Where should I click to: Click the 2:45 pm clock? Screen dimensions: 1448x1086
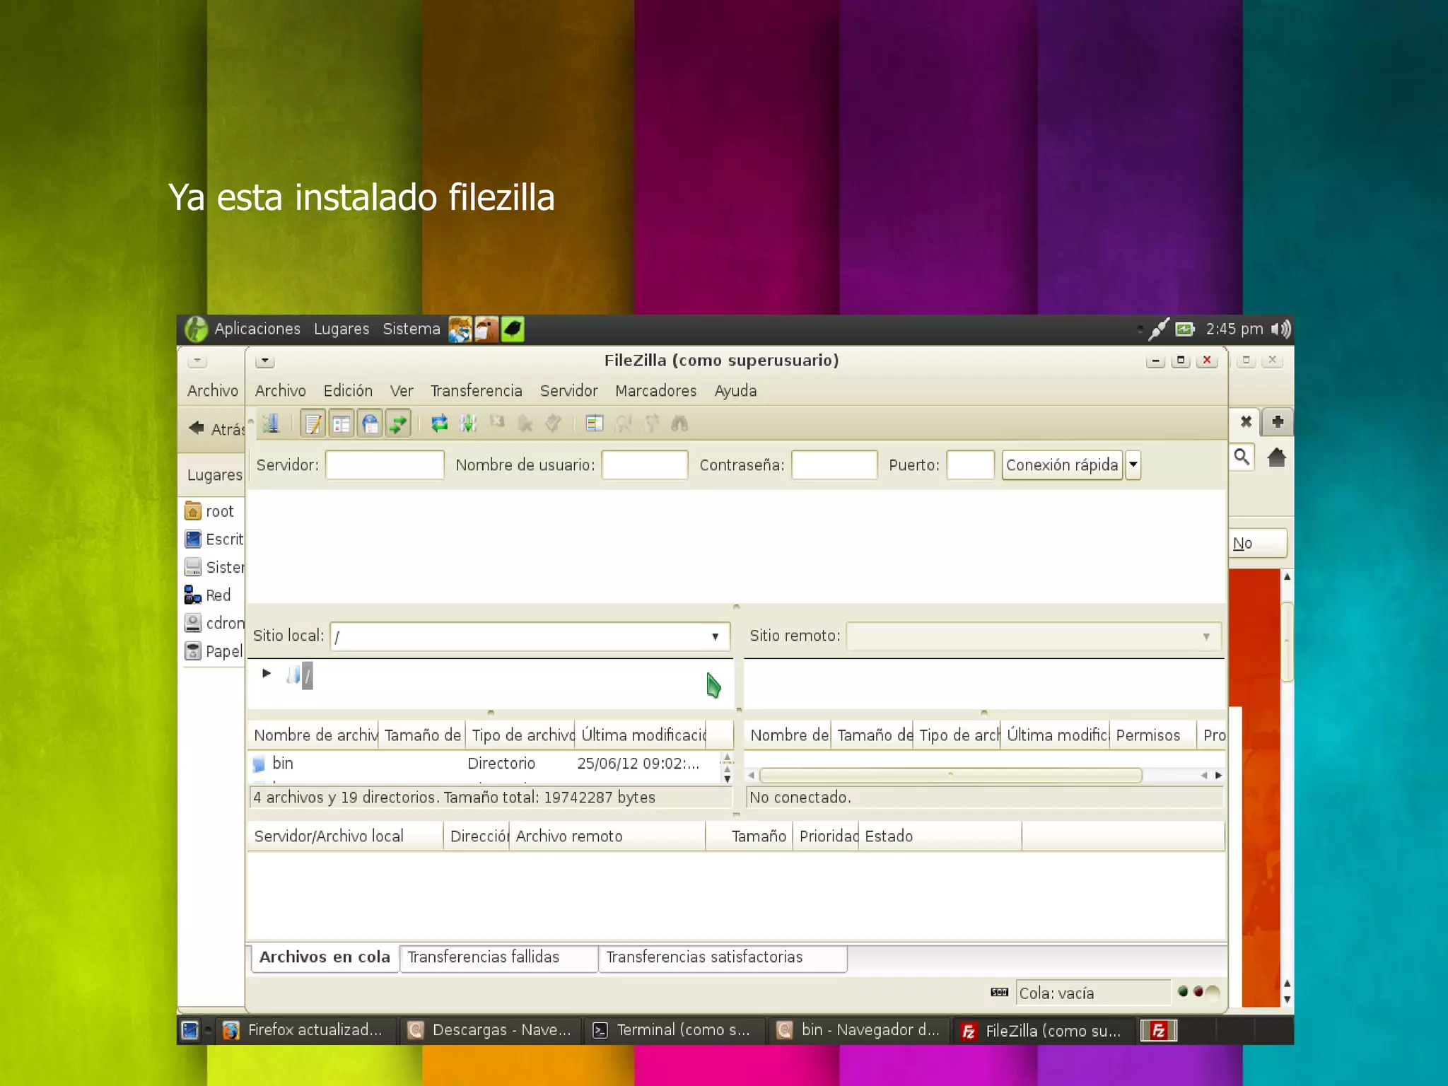tap(1234, 329)
